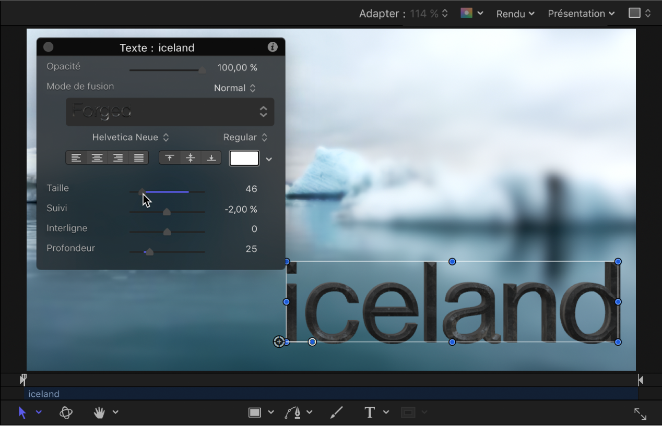The width and height of the screenshot is (662, 426).
Task: Center-align the text horizontally
Action: pyautogui.click(x=97, y=158)
